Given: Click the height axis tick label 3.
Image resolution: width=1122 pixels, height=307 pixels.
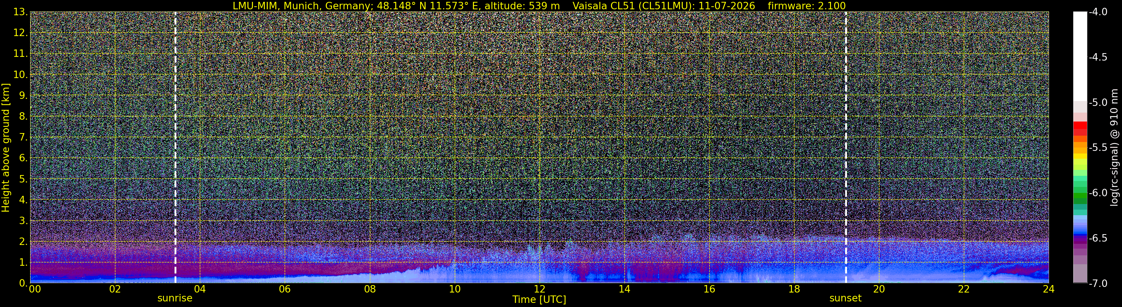Looking at the screenshot, I should pyautogui.click(x=23, y=221).
